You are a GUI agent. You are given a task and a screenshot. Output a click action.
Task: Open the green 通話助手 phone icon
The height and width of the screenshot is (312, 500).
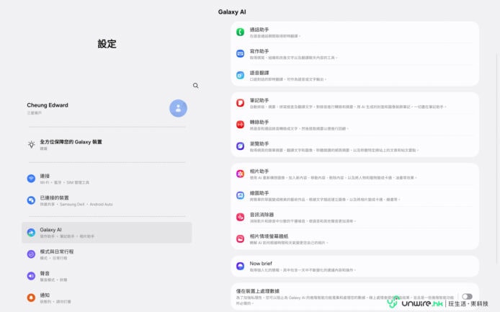[x=240, y=32]
